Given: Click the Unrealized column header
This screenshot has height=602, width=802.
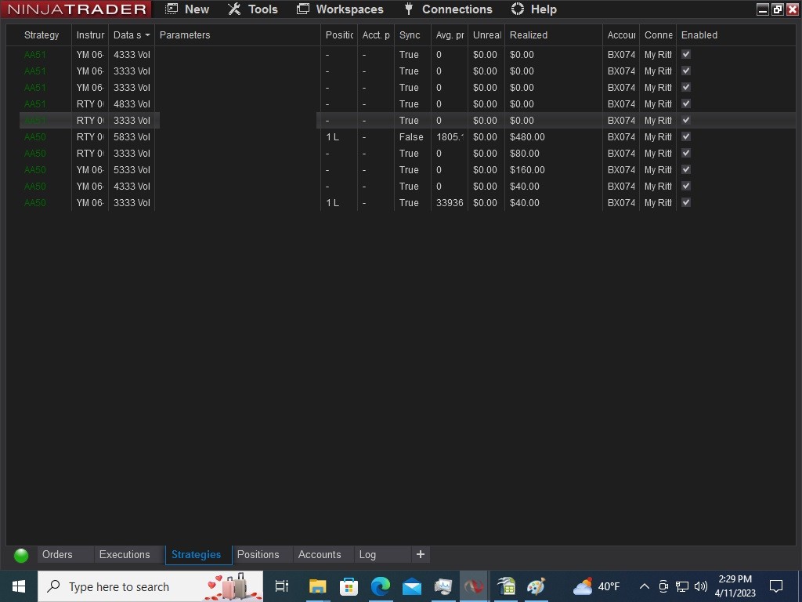Looking at the screenshot, I should click(486, 34).
